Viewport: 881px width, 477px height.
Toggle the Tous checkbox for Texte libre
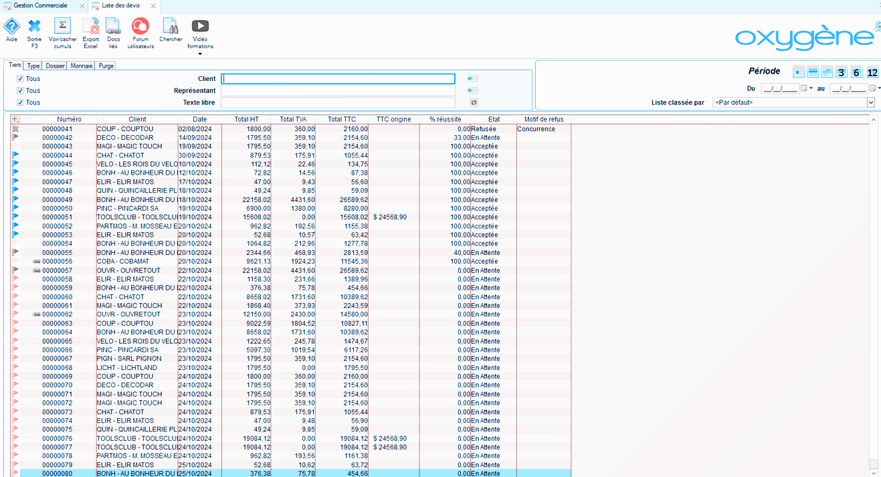tap(20, 102)
